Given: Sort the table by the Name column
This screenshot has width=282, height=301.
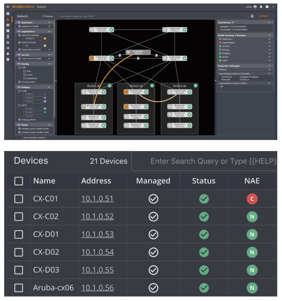Looking at the screenshot, I should coord(44,181).
